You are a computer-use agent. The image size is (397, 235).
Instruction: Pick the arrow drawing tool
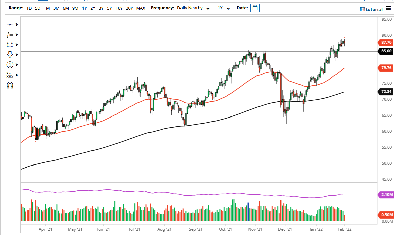click(x=10, y=55)
